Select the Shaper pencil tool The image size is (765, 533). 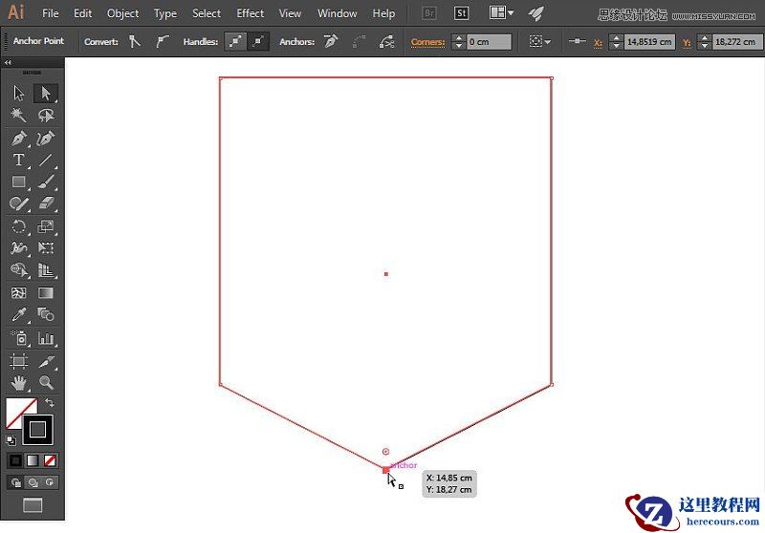point(18,203)
